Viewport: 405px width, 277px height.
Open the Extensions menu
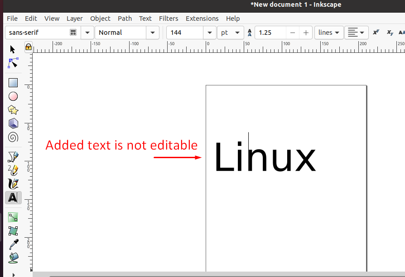click(202, 19)
